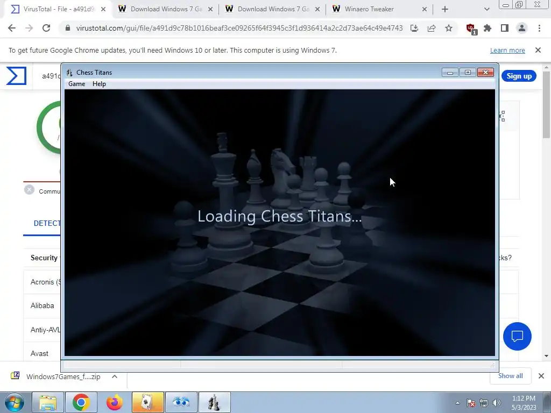Screen dimensions: 551x413
Task: Switch to Chrome in the taskbar
Action: coord(81,402)
